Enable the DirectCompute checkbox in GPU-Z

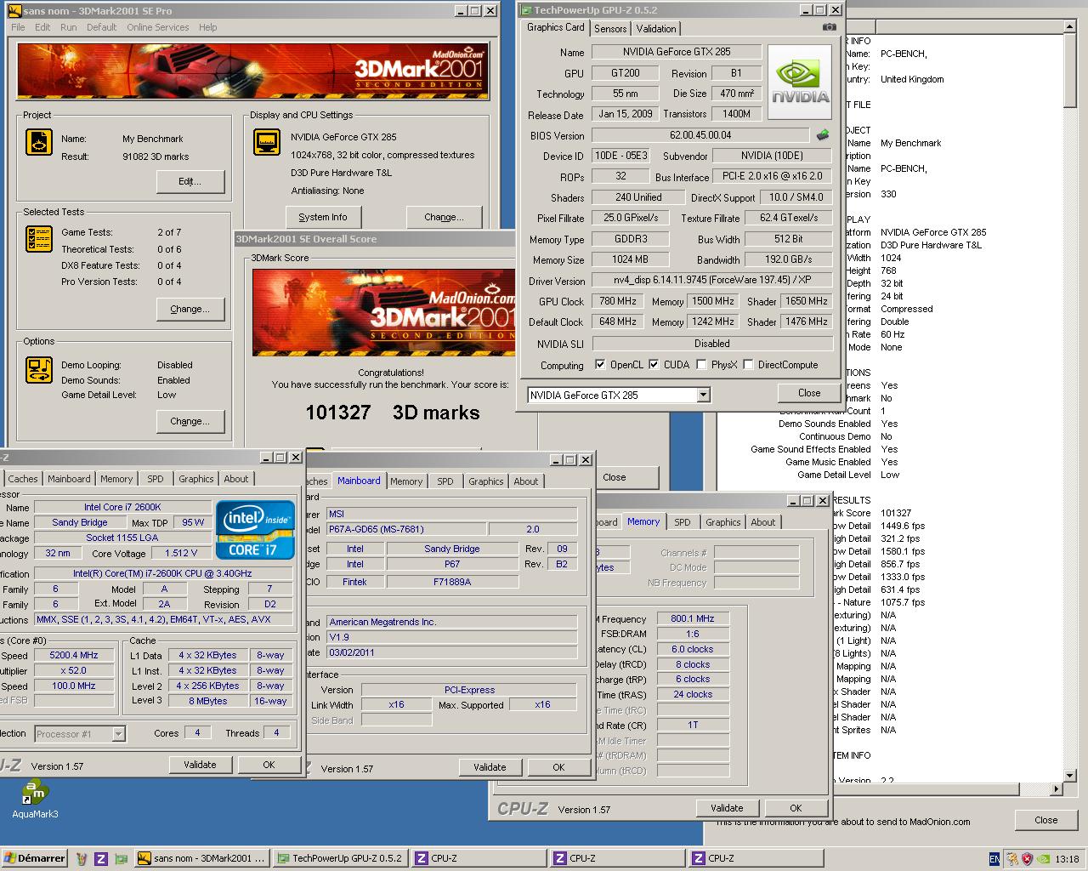(x=748, y=364)
